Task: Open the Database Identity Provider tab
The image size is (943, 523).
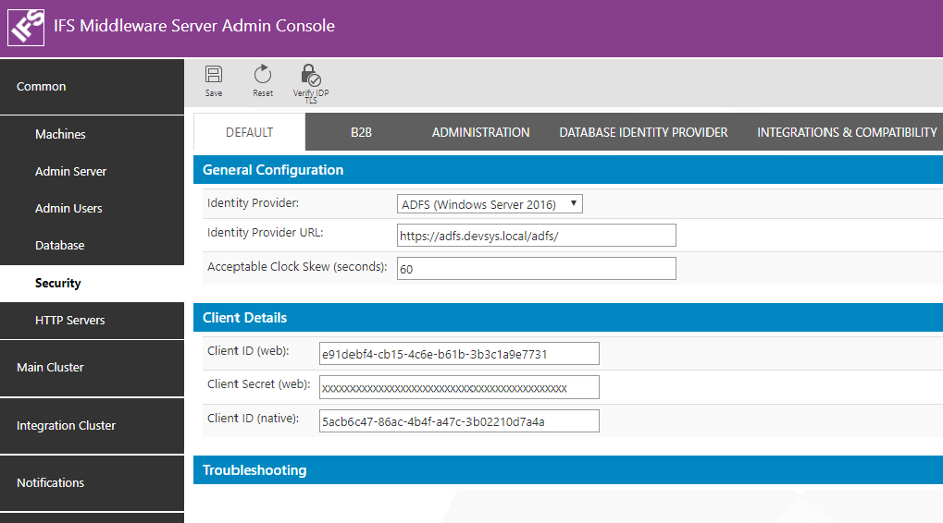Action: [643, 132]
